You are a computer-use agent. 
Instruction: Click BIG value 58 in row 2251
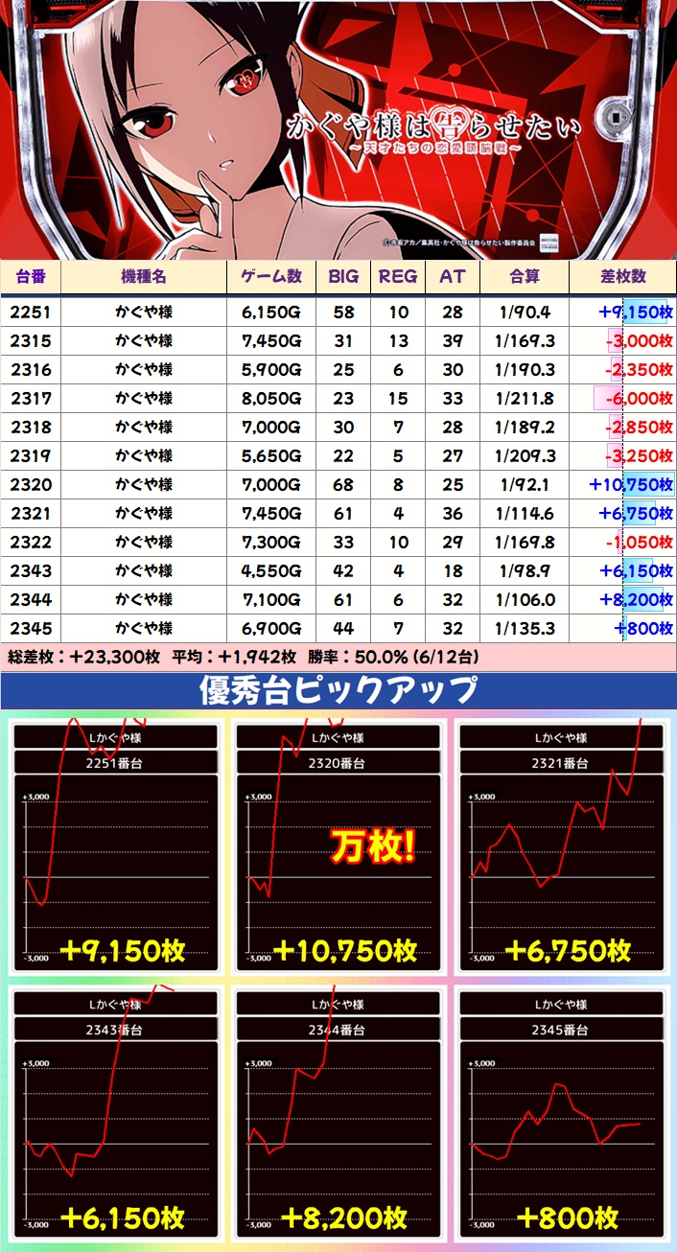point(343,312)
